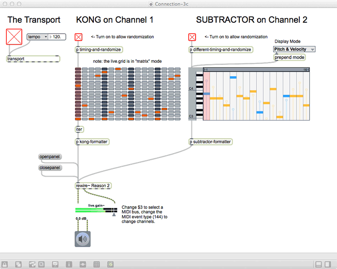Click the C3 label on the piano keyboard

(191, 116)
